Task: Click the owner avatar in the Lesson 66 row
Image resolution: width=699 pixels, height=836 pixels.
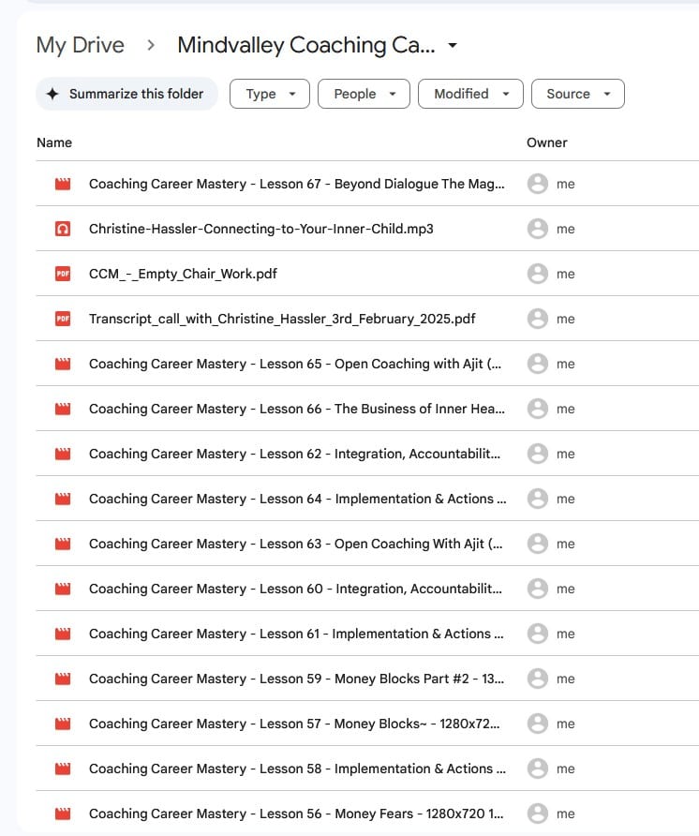Action: point(537,410)
